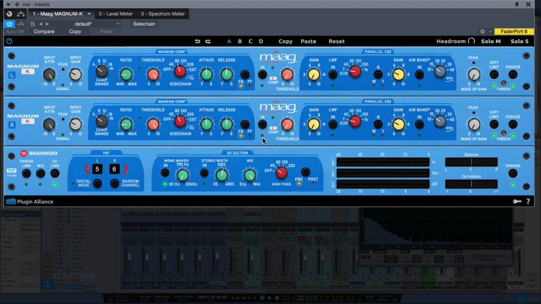This screenshot has width=541, height=304.
Task: Toggle the Param Link button
Action: 26,174
